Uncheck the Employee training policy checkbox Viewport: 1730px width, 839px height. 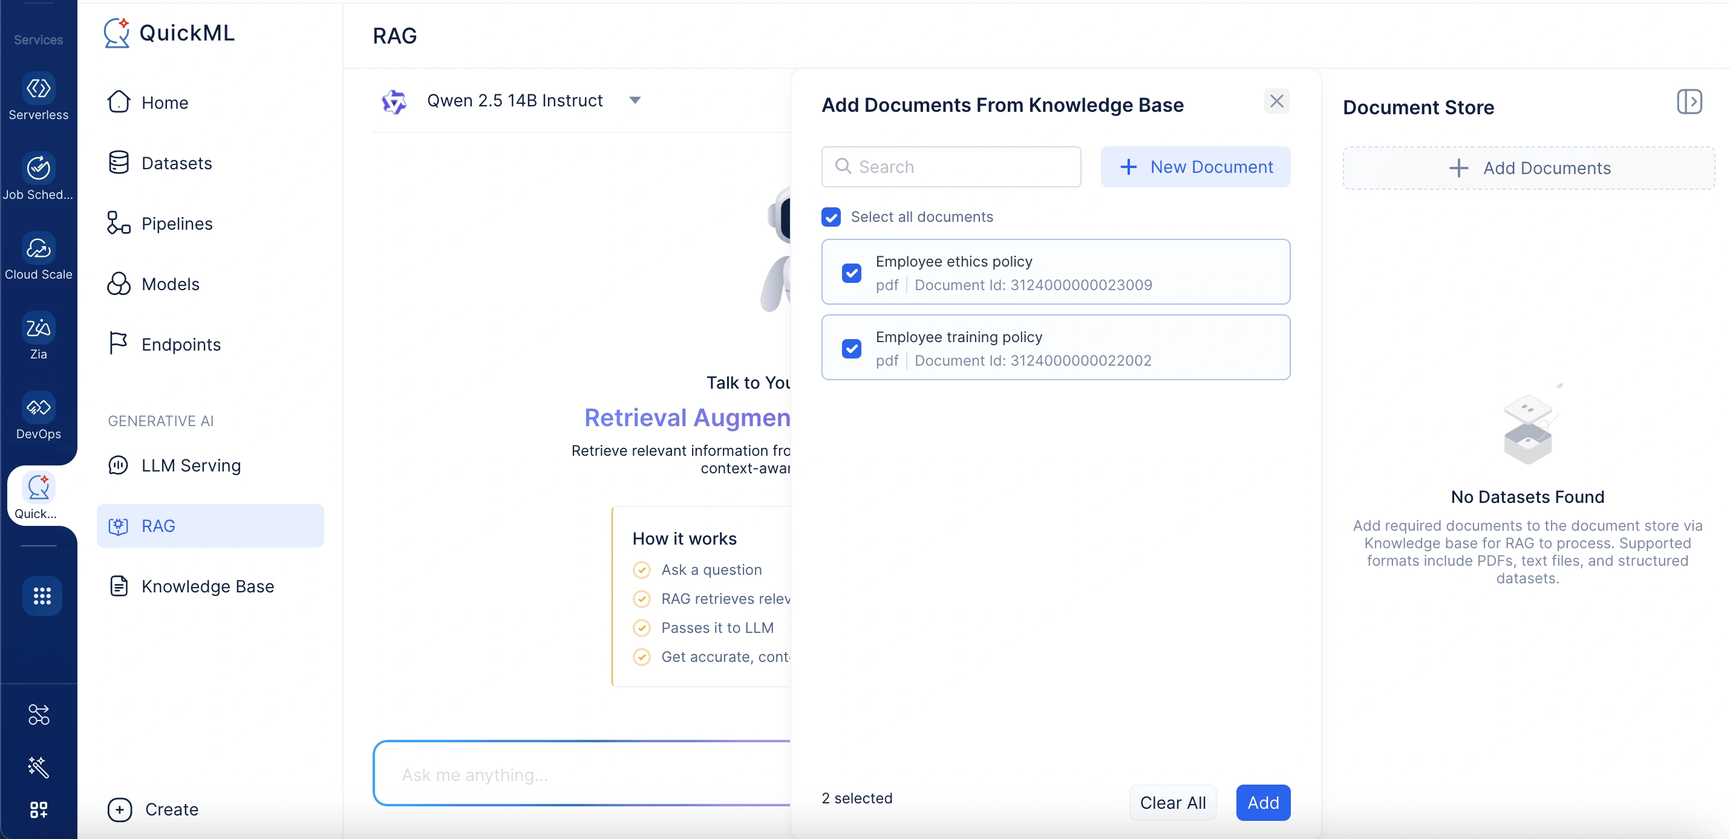[x=852, y=348]
